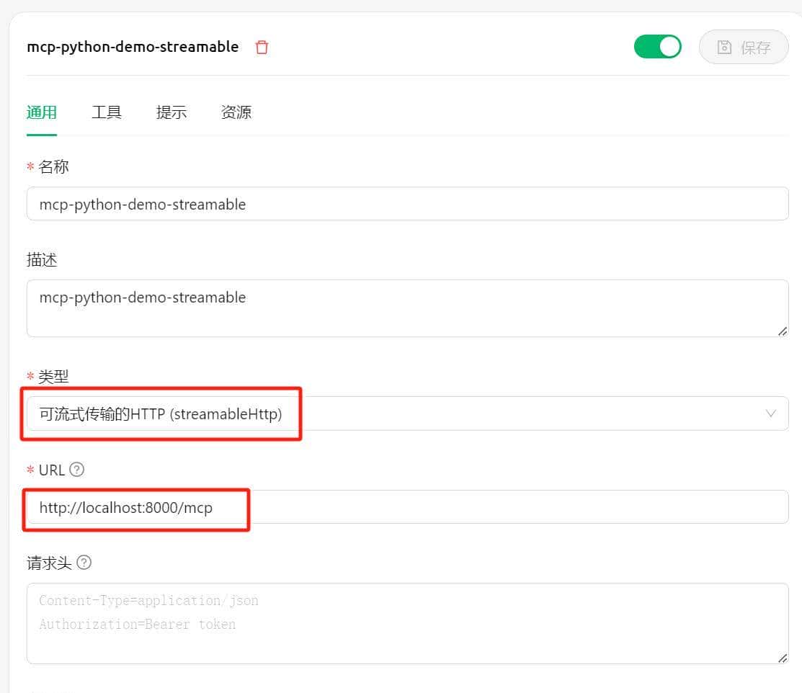Show help icon next to 请求头
The image size is (802, 693).
[x=84, y=563]
